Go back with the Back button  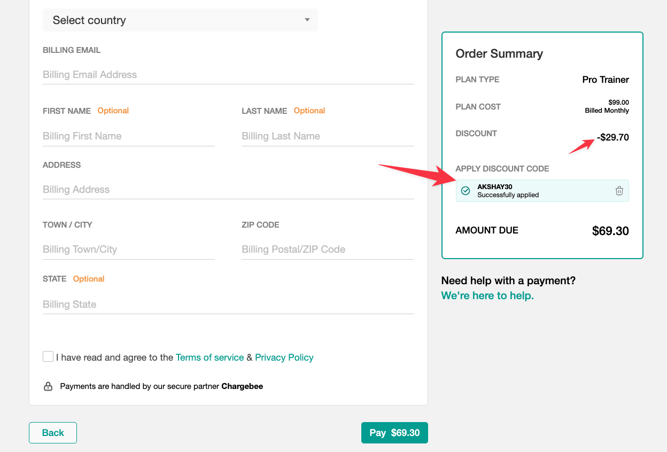click(x=53, y=433)
